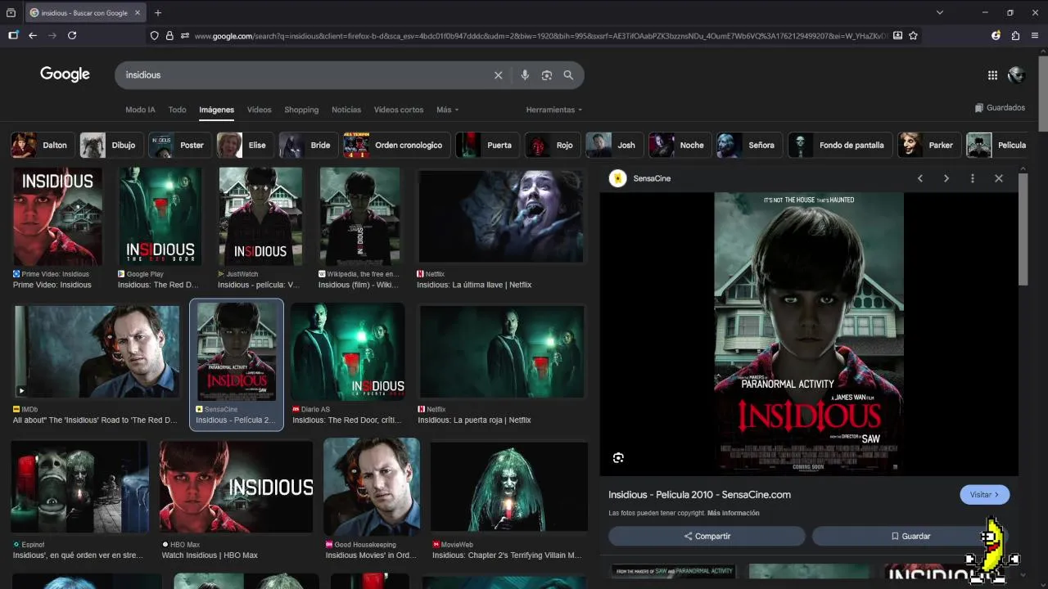This screenshot has height=589, width=1048.
Task: Close the image preview panel
Action: [999, 178]
